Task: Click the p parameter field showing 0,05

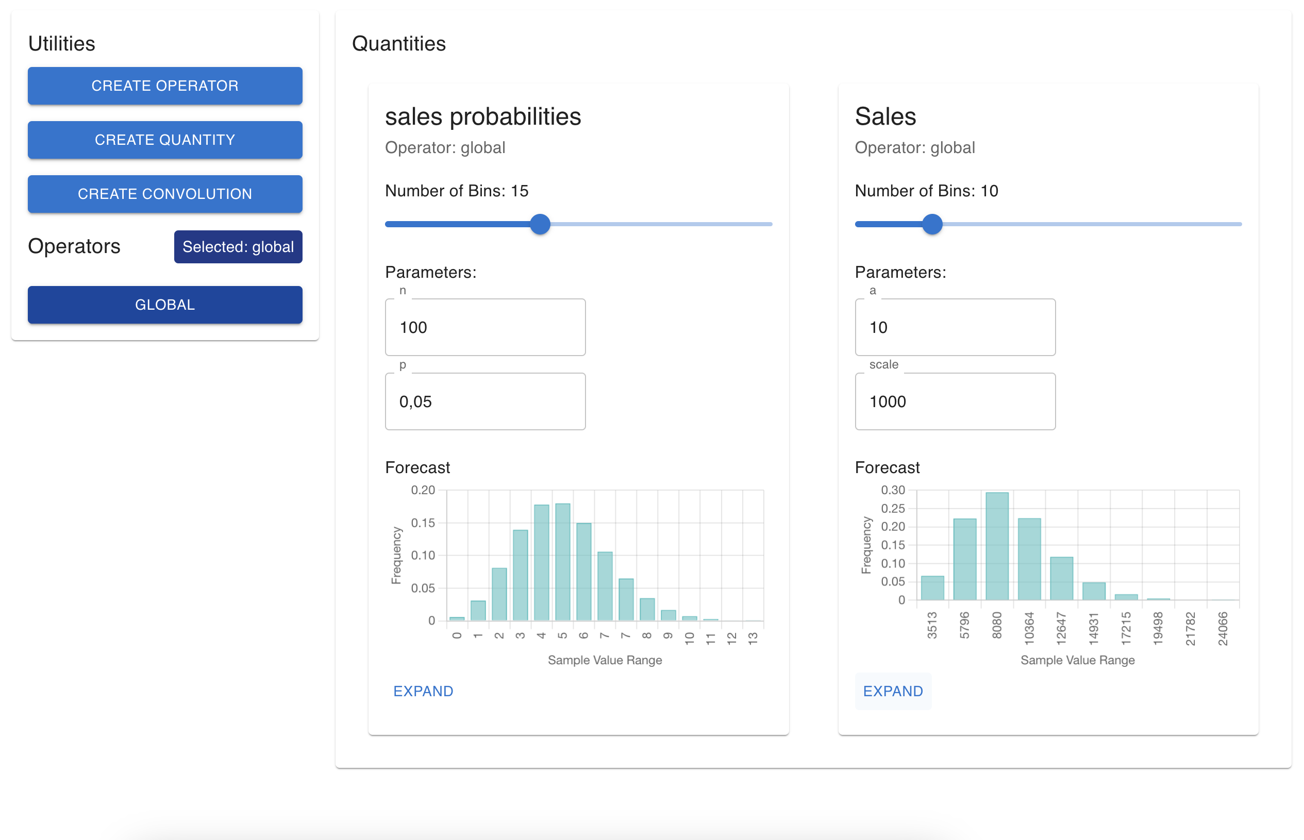Action: (484, 401)
